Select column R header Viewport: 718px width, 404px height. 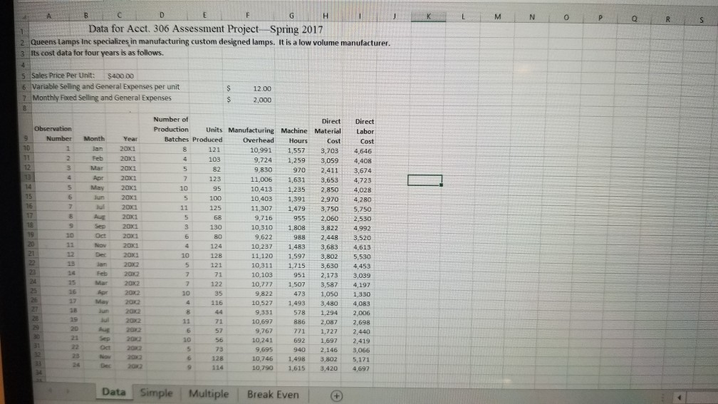[x=667, y=19]
